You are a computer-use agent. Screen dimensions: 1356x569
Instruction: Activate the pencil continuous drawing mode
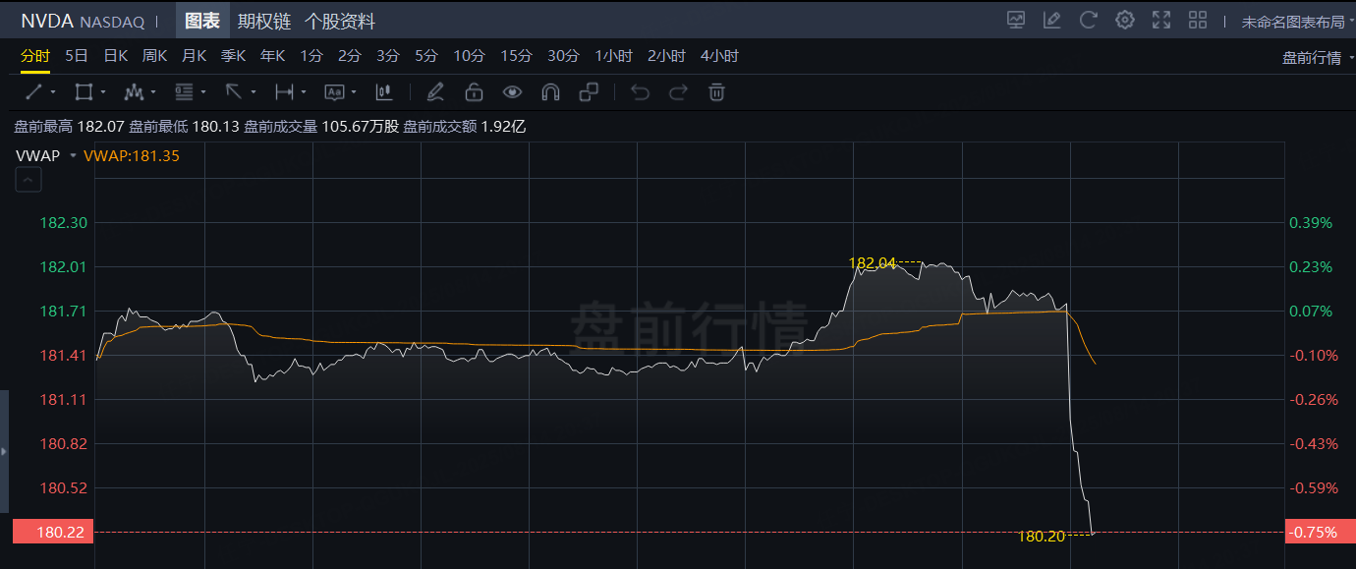click(x=435, y=92)
